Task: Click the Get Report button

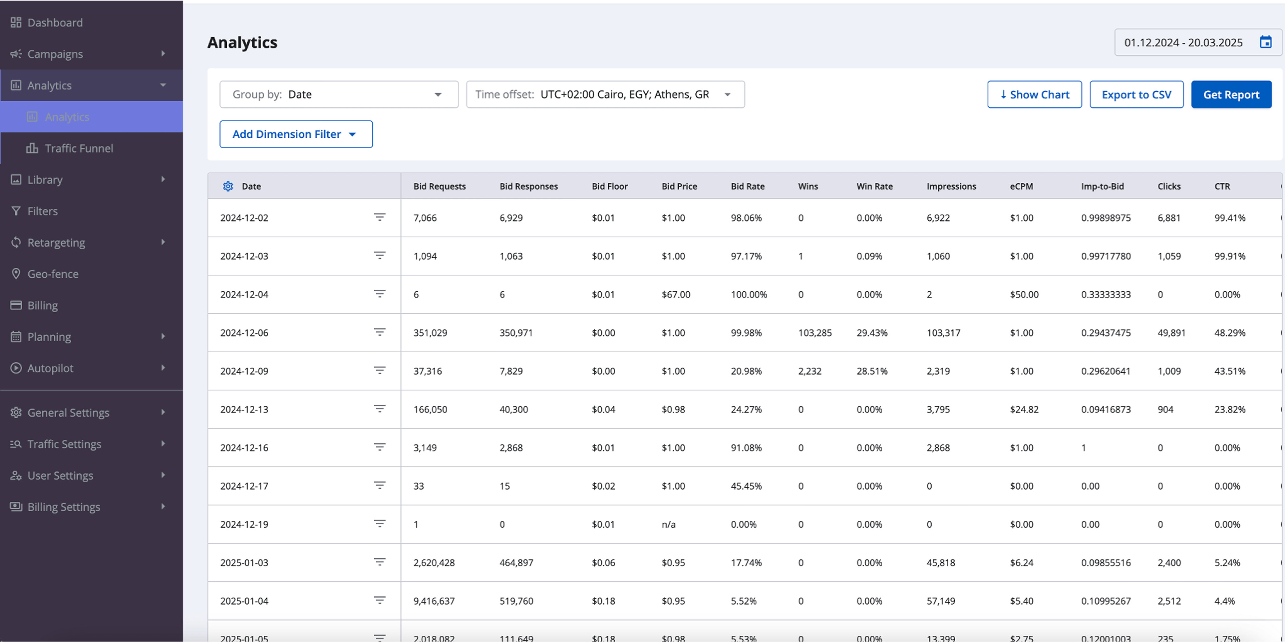Action: pos(1231,94)
